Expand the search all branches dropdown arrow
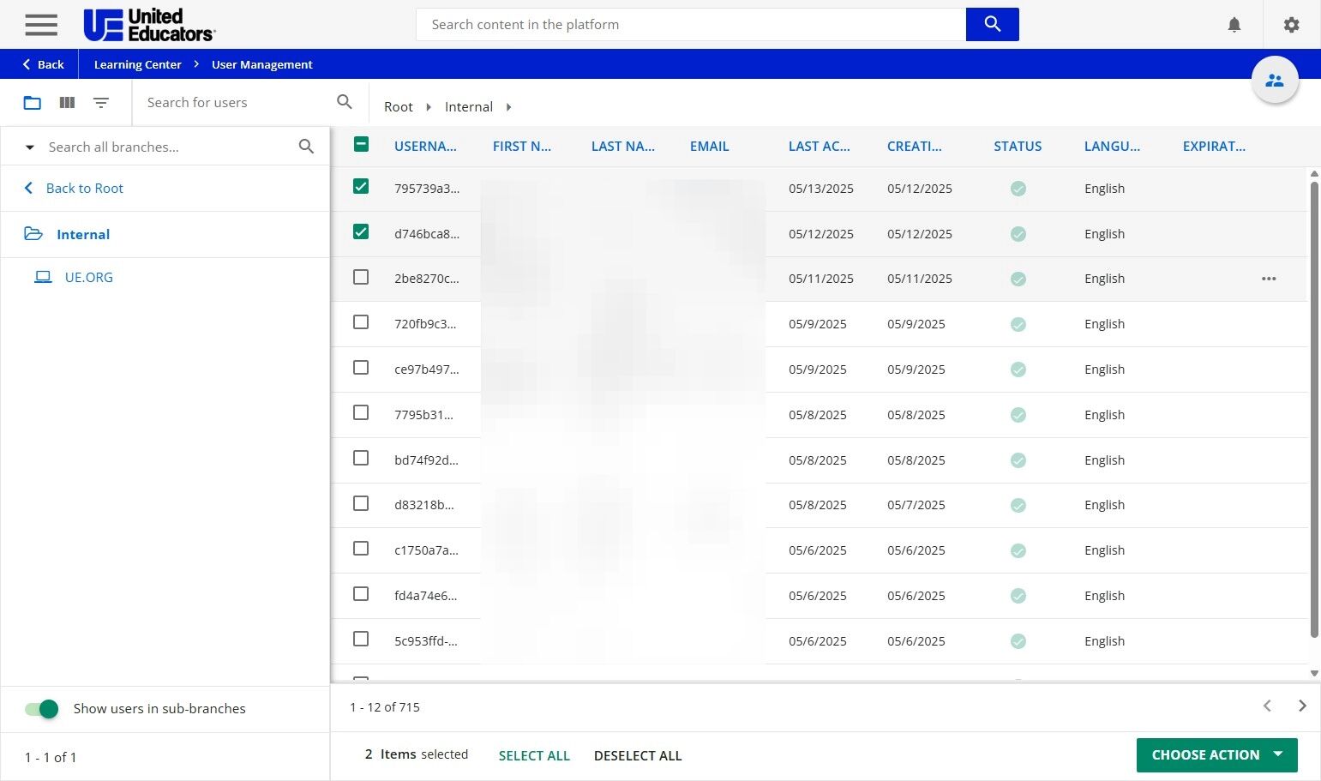The width and height of the screenshot is (1321, 781). point(30,147)
